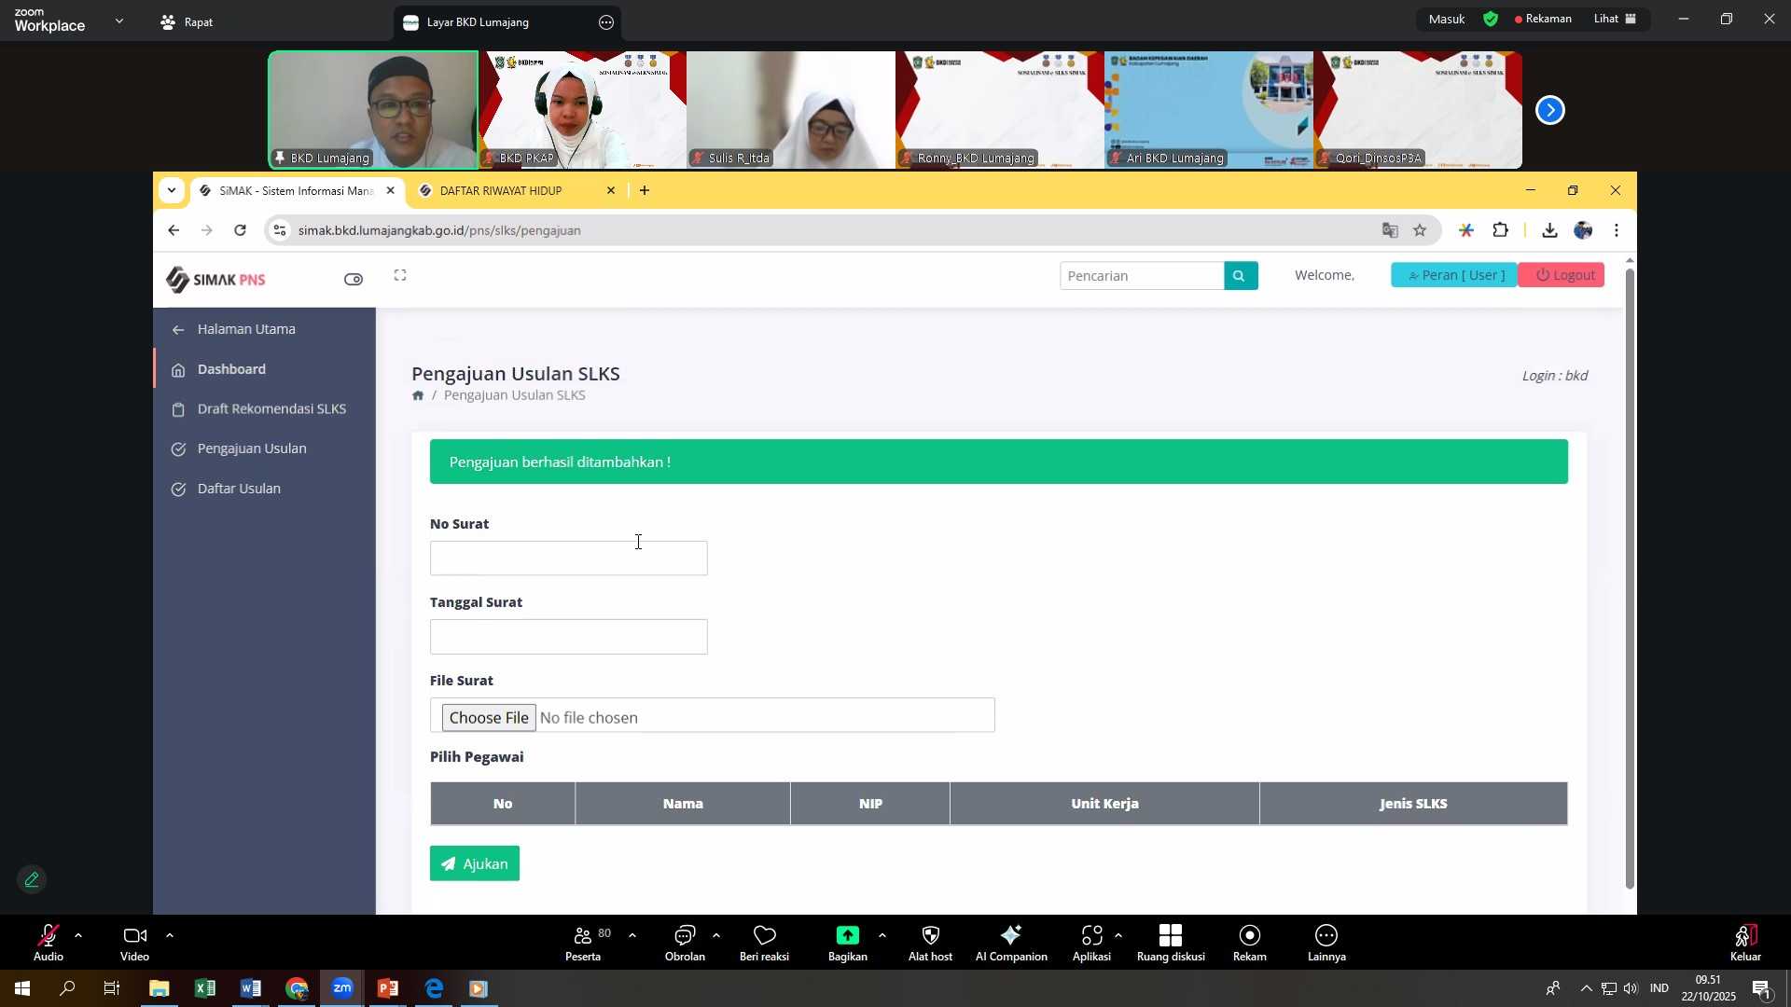The height and width of the screenshot is (1007, 1791).
Task: Open the Alat host shield icon
Action: point(930,936)
